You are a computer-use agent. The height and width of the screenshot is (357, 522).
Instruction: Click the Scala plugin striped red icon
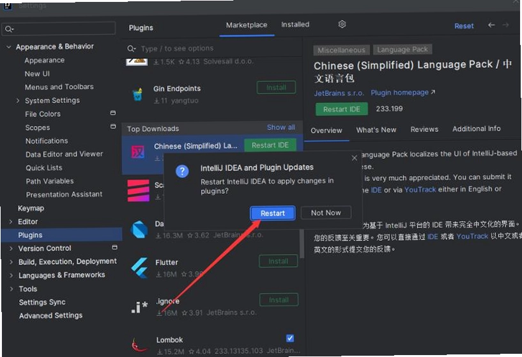pos(138,191)
